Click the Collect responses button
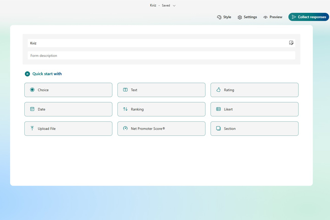Viewport: 330px width, 220px height. 308,17
